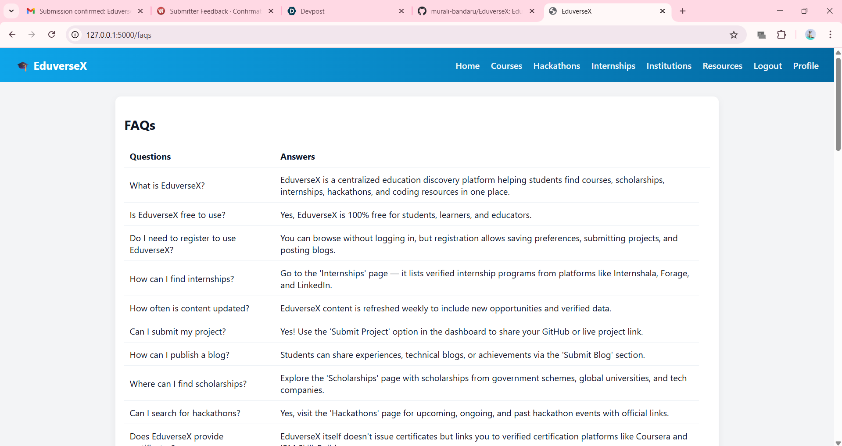This screenshot has width=842, height=446.
Task: Click the answer about centralized education discovery platform
Action: coord(473,186)
